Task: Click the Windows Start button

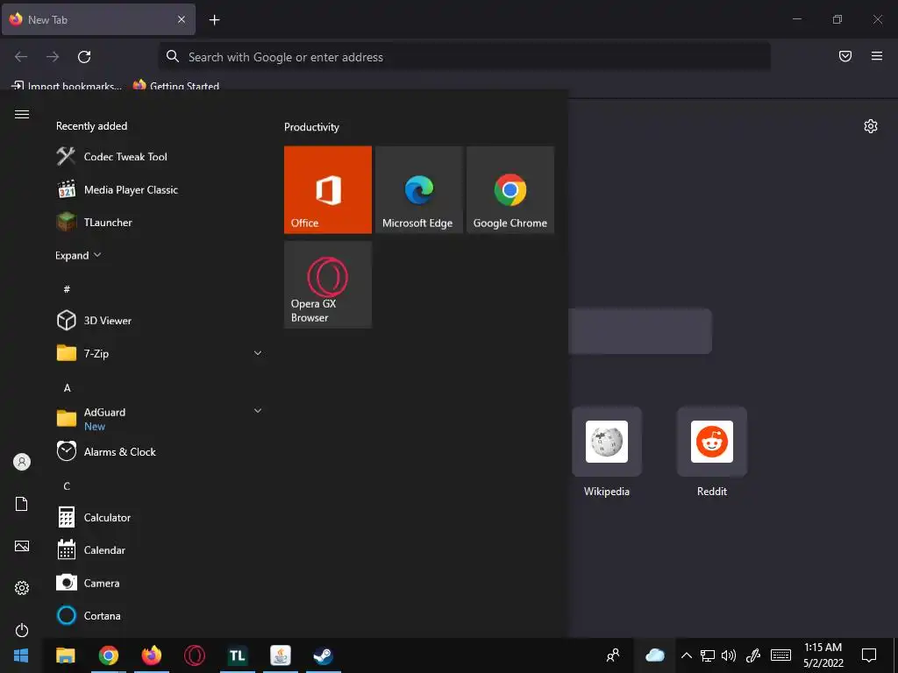Action: click(x=21, y=655)
